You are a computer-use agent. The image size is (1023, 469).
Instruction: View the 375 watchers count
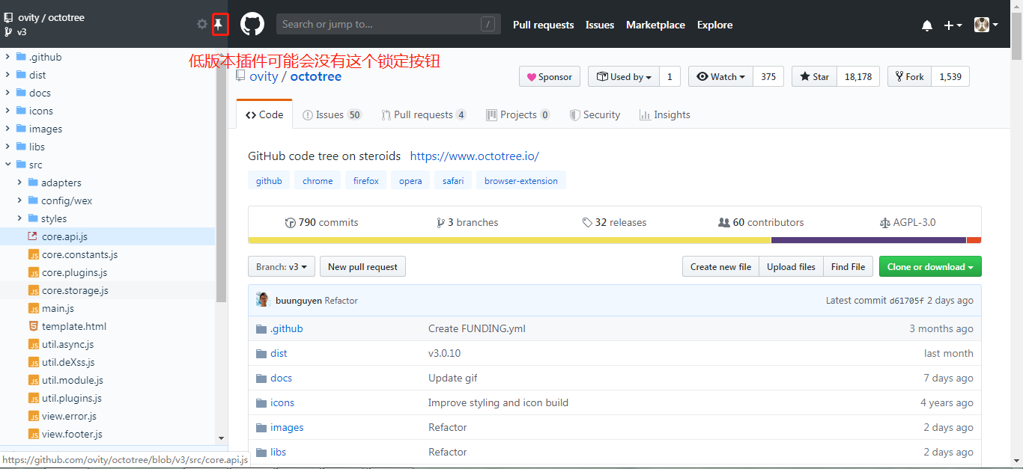click(x=768, y=76)
